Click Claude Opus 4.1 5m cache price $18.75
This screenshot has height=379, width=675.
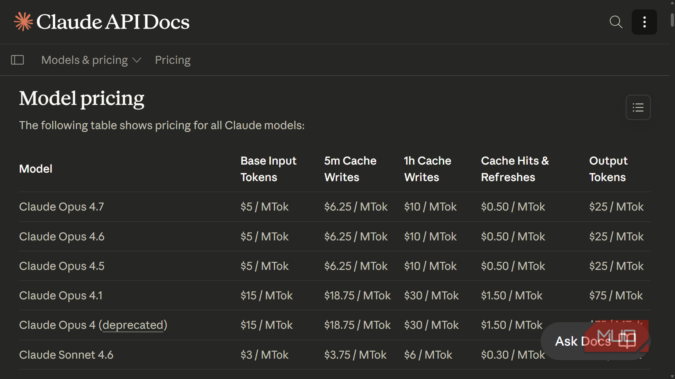358,295
